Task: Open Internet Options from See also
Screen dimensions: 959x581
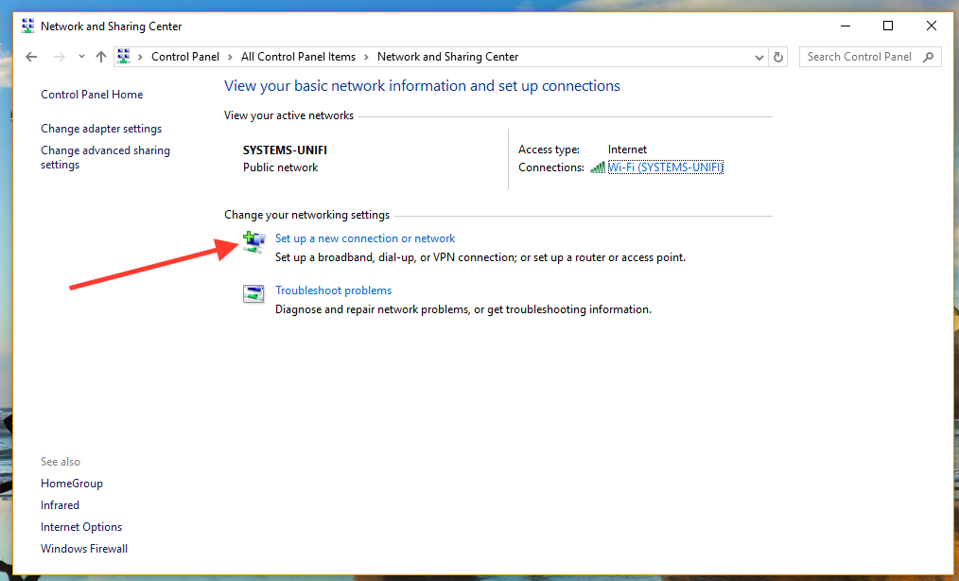Action: 81,526
